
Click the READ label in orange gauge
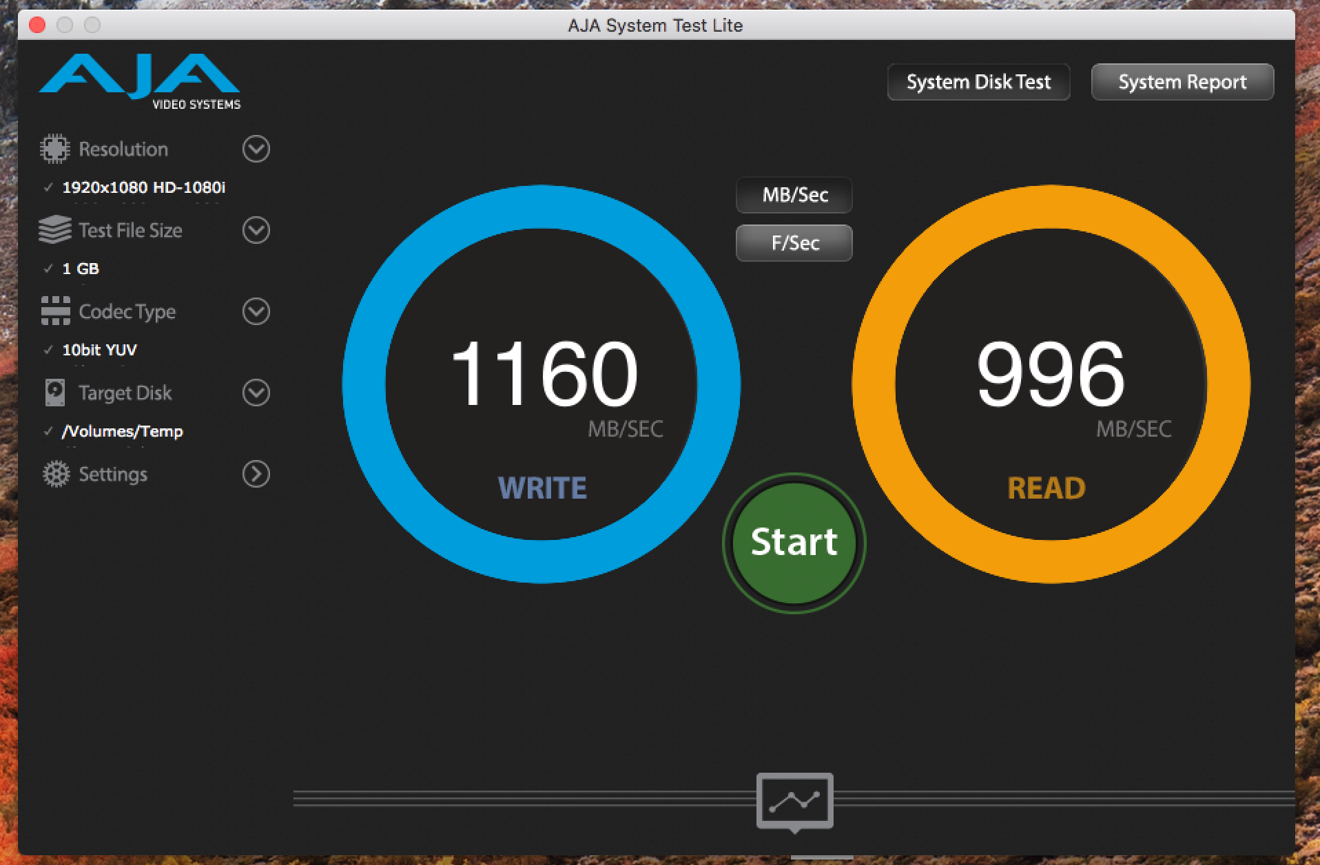point(1046,488)
